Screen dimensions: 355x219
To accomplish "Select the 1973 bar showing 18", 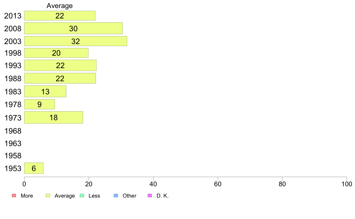I will [54, 118].
